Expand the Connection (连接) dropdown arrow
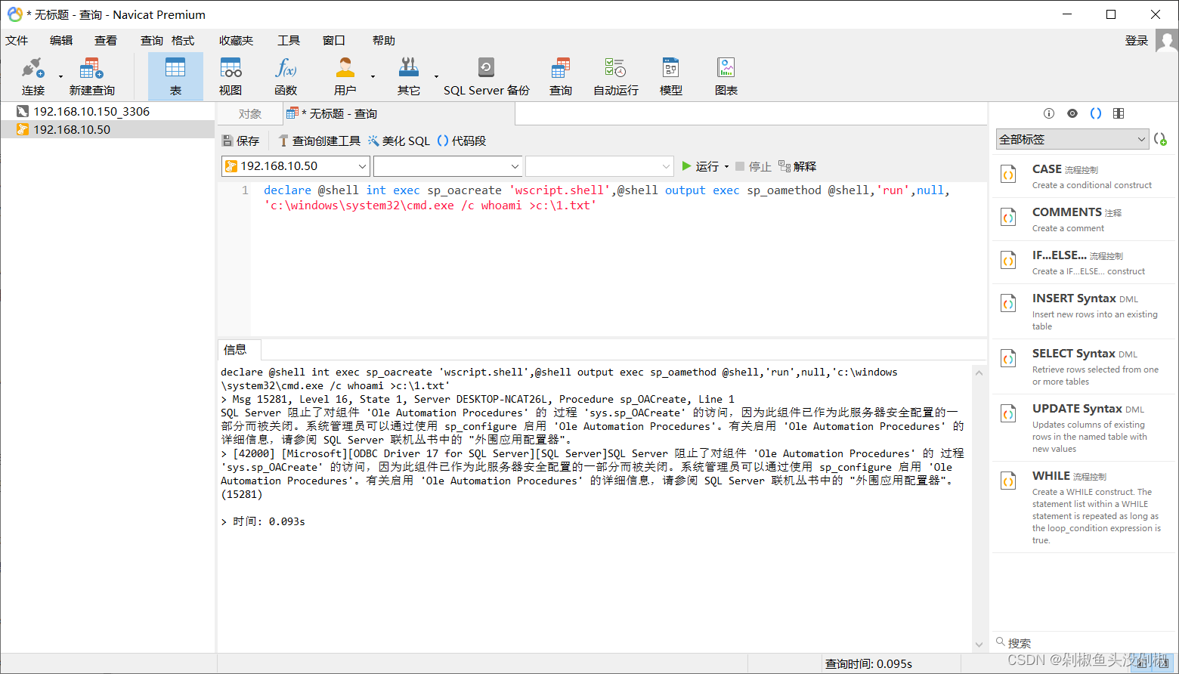 click(60, 76)
